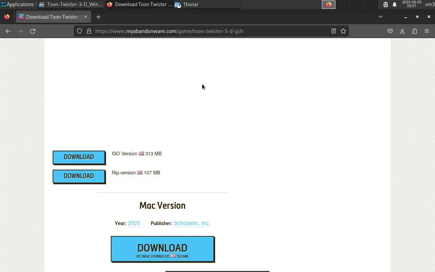Switch to the Thunar taskbar window

click(x=207, y=4)
